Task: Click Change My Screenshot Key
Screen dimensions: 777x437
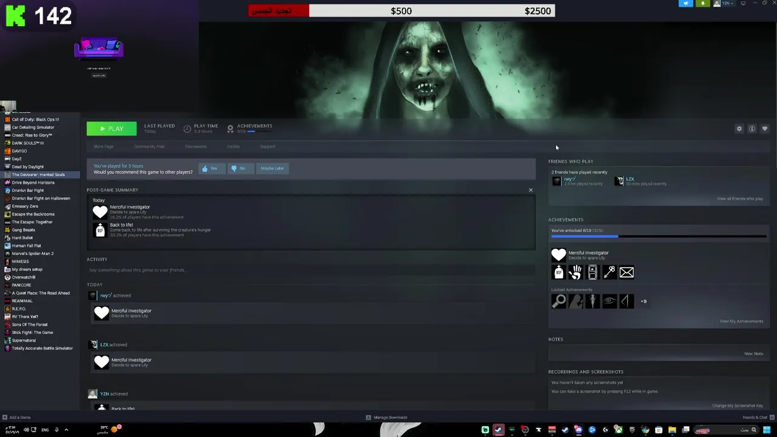Action: [737, 405]
